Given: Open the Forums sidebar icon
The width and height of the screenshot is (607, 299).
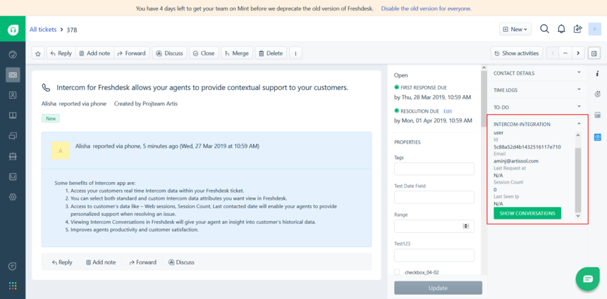Looking at the screenshot, I should tap(13, 136).
